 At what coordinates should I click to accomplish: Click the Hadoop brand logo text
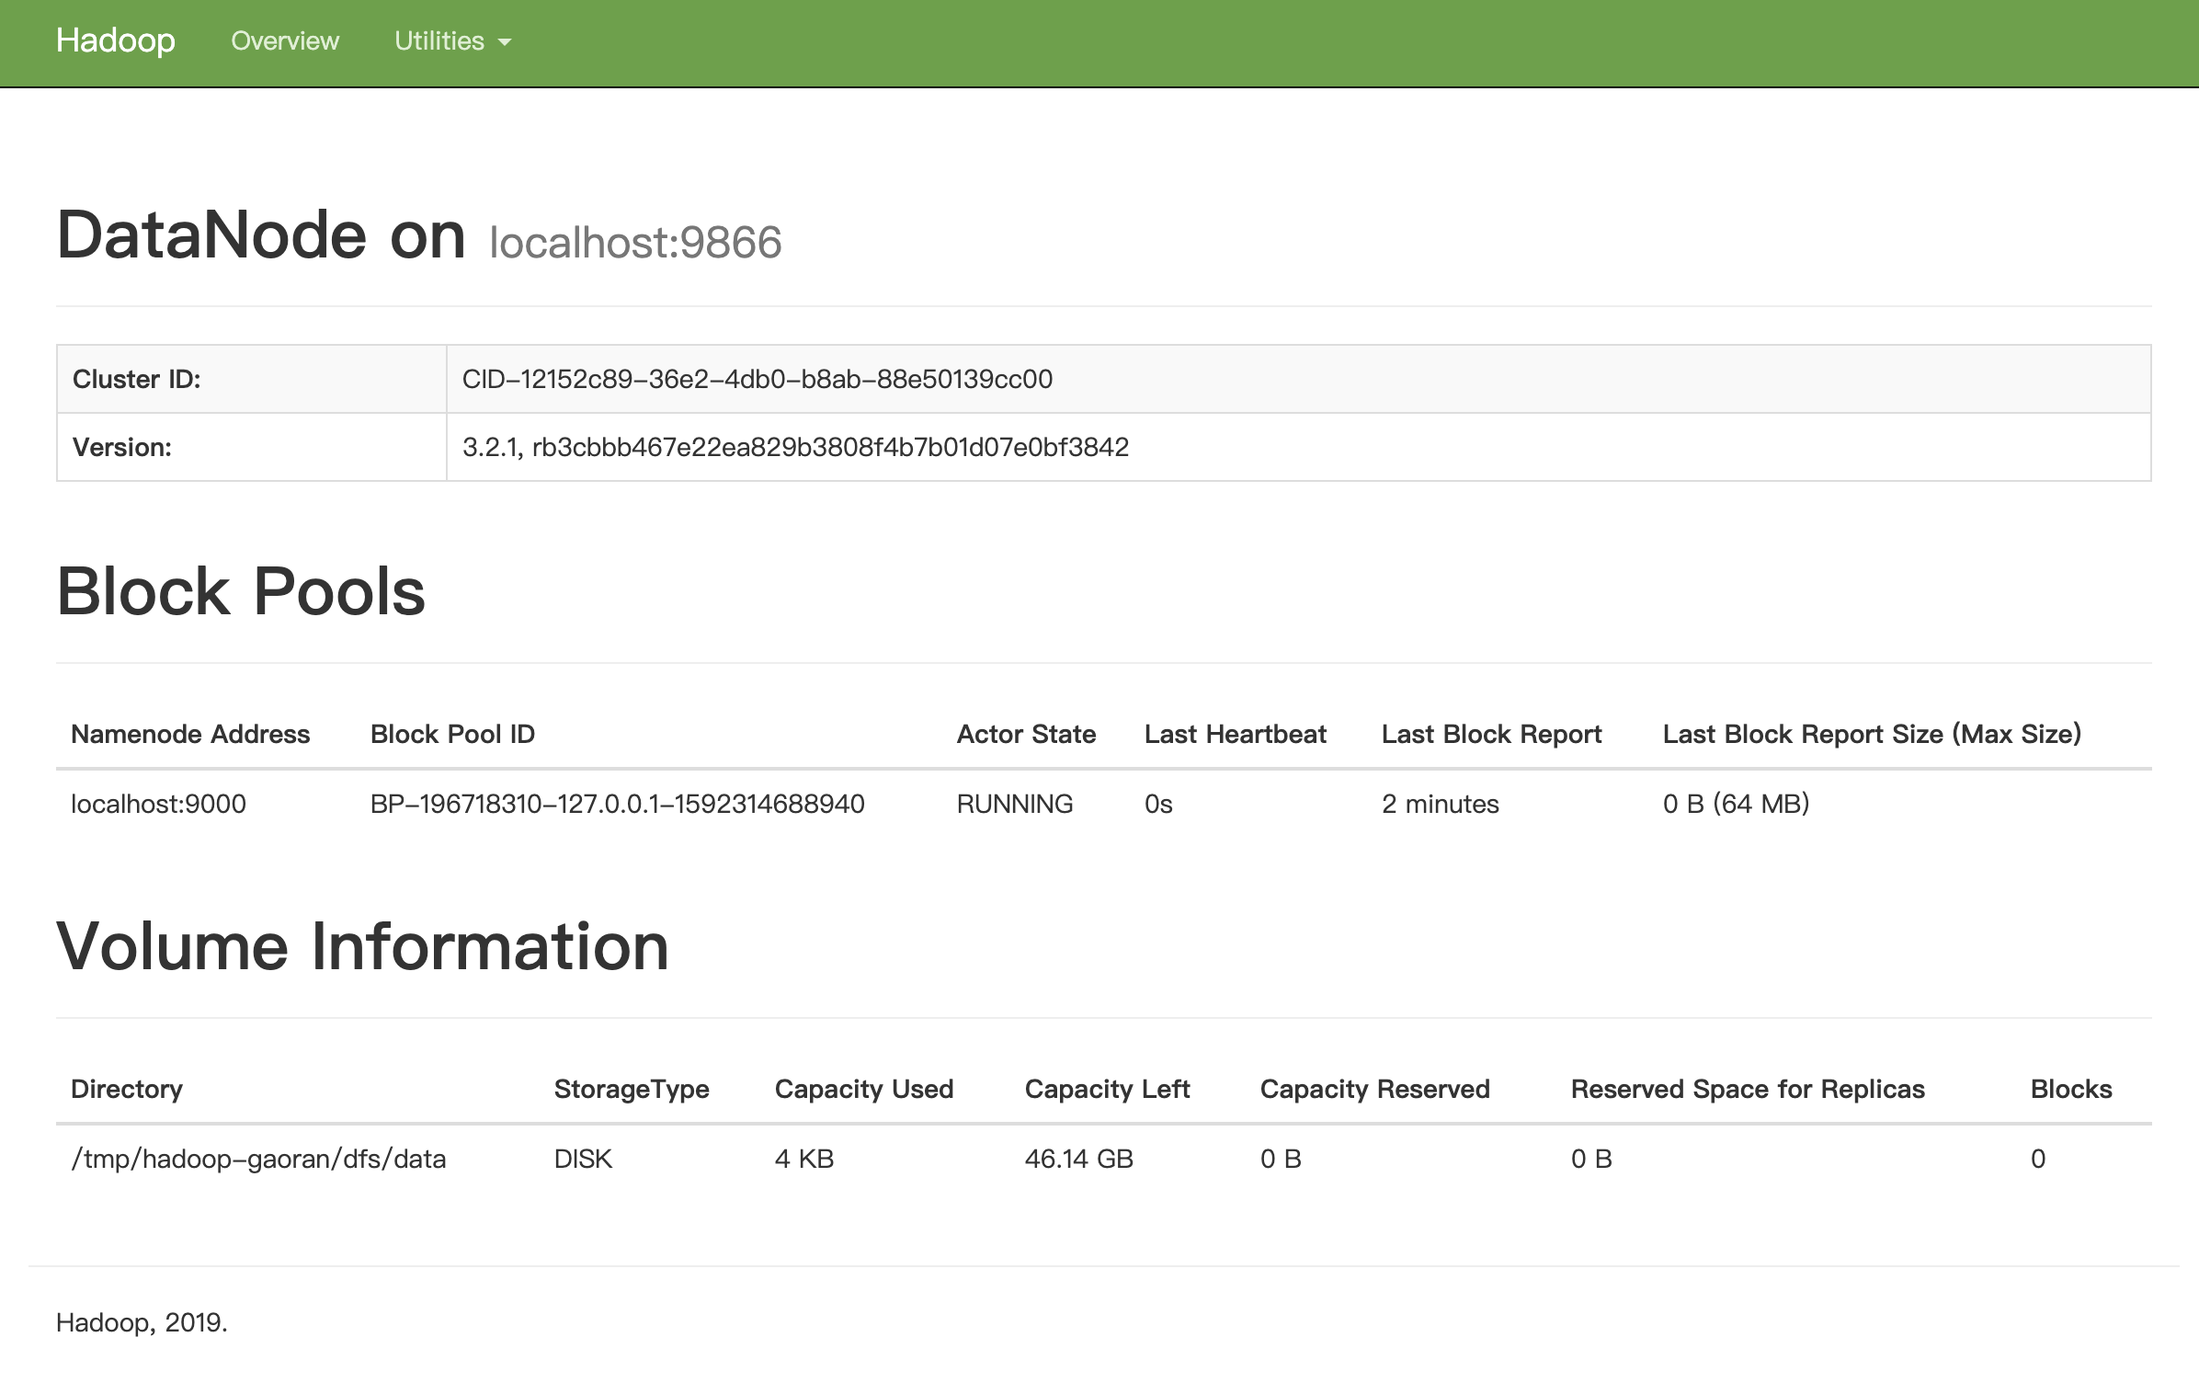[x=115, y=41]
